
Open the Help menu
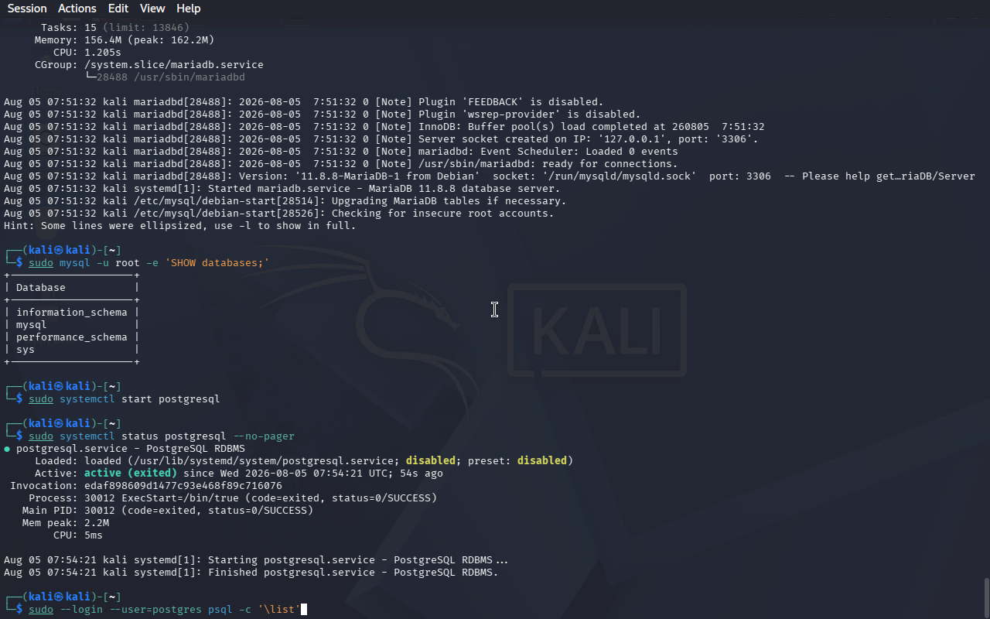tap(189, 9)
